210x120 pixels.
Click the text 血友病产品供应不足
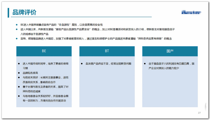click(97, 64)
